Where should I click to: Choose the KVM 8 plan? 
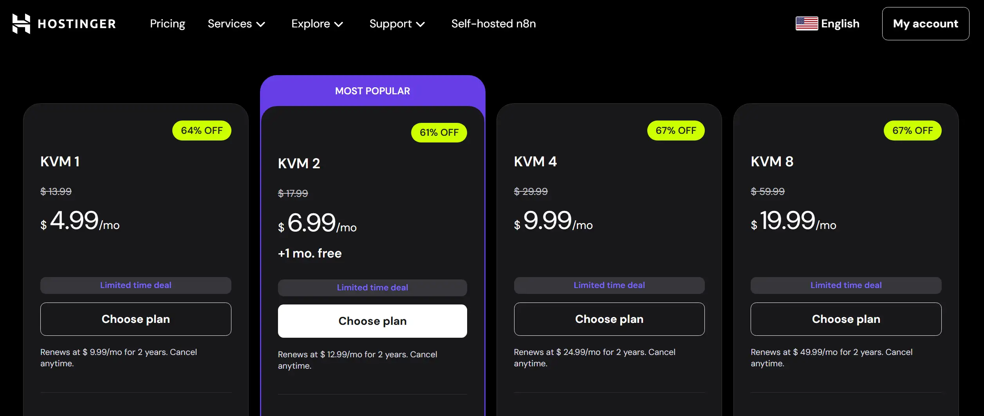tap(846, 319)
